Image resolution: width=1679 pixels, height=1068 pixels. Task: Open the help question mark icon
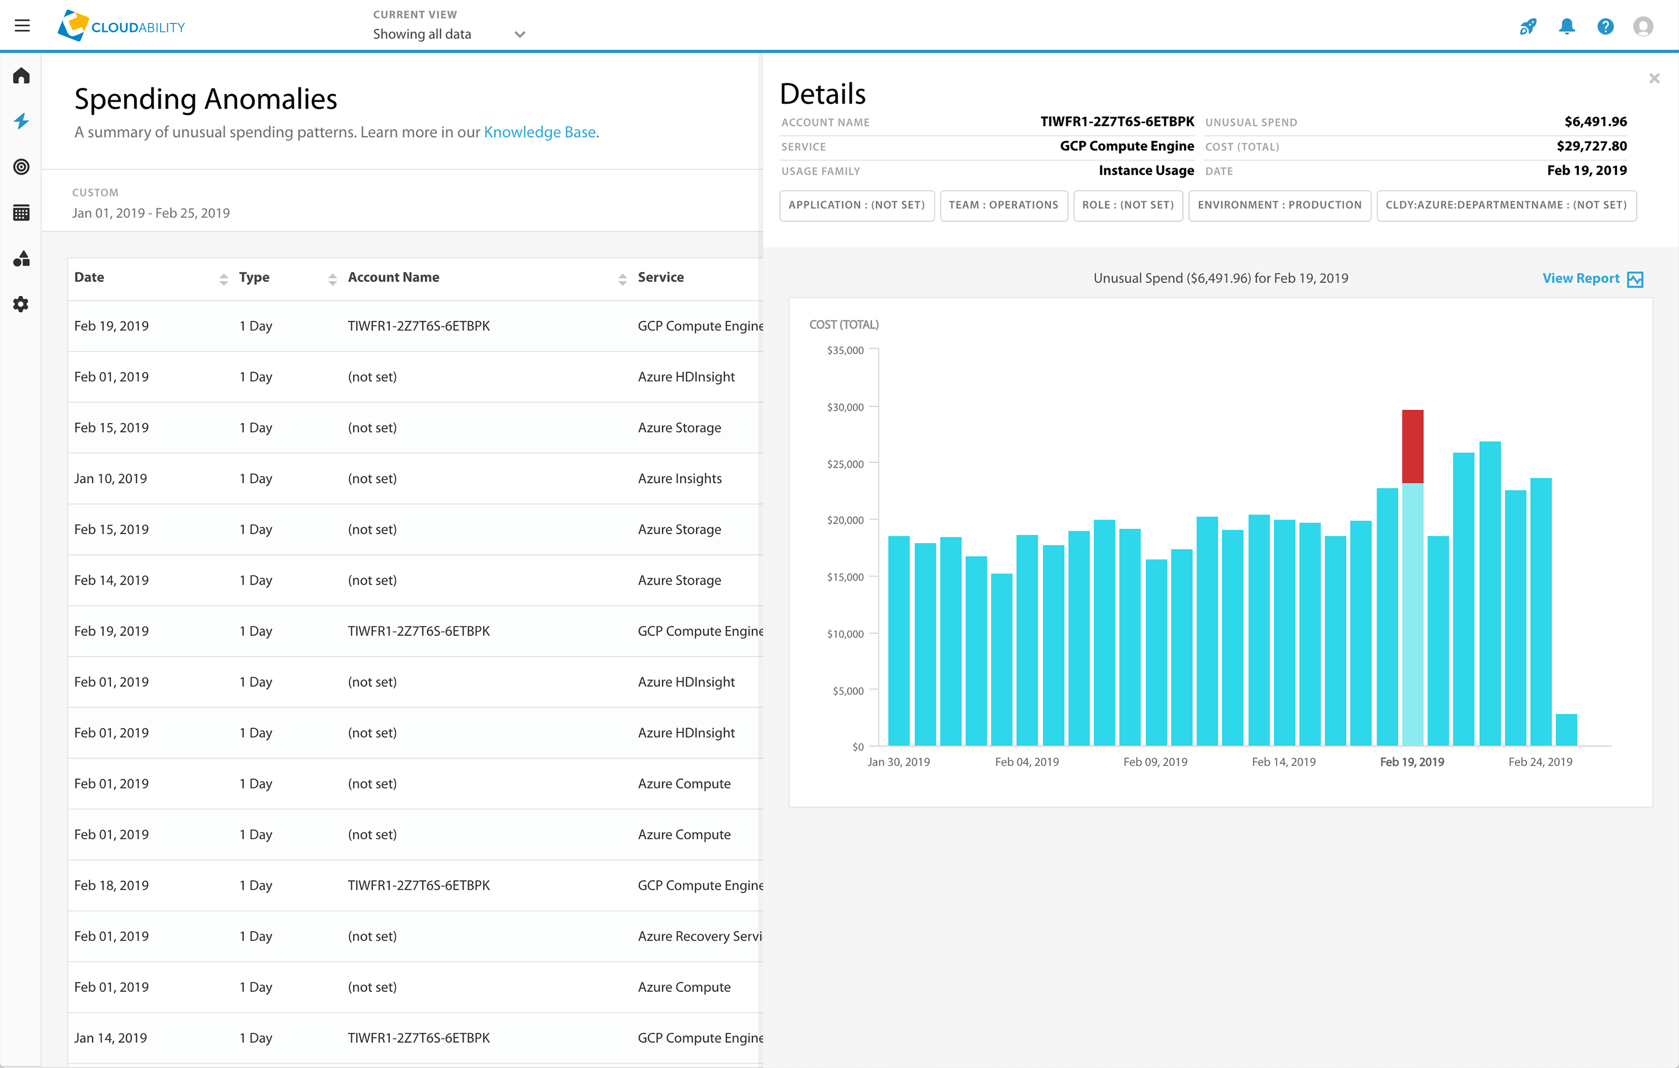click(1605, 26)
